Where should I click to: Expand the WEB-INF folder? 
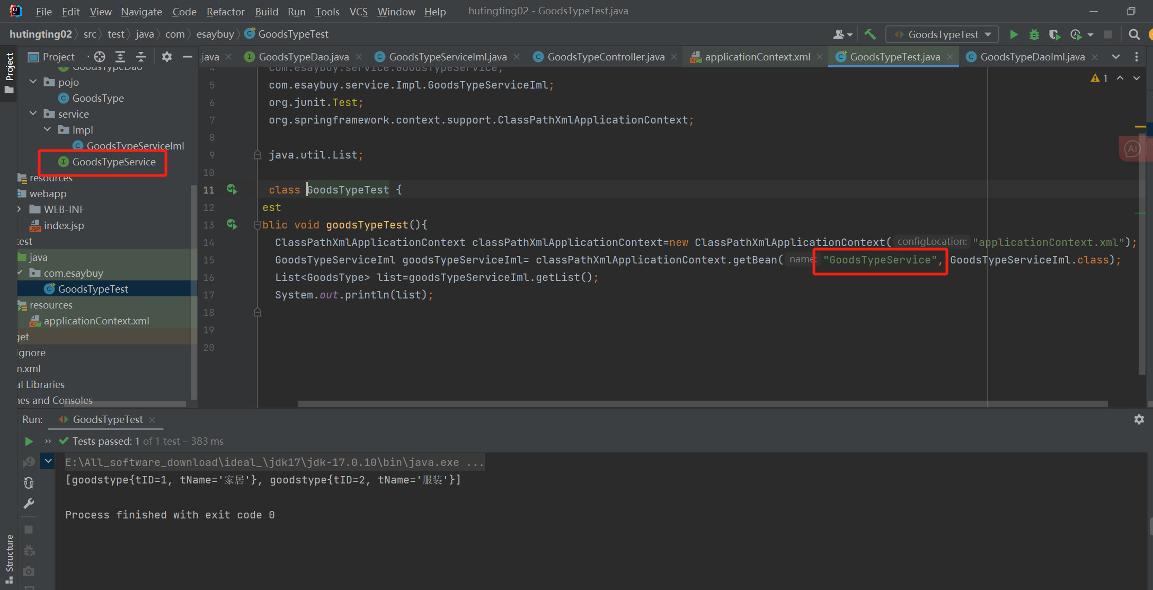(x=20, y=209)
